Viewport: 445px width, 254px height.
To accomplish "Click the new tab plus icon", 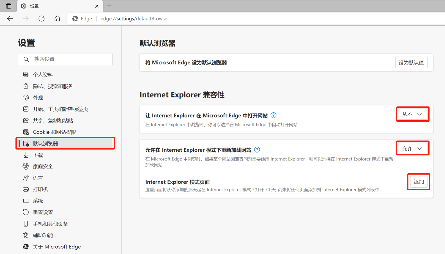I will [109, 6].
